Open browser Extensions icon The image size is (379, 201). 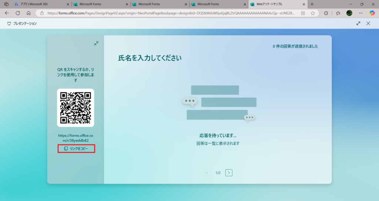(326, 13)
